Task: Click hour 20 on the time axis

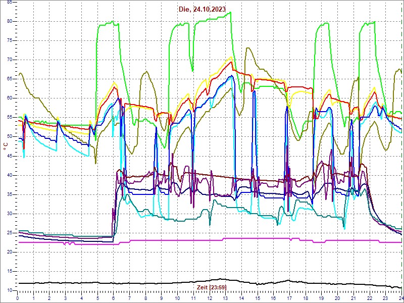Action: point(337,298)
